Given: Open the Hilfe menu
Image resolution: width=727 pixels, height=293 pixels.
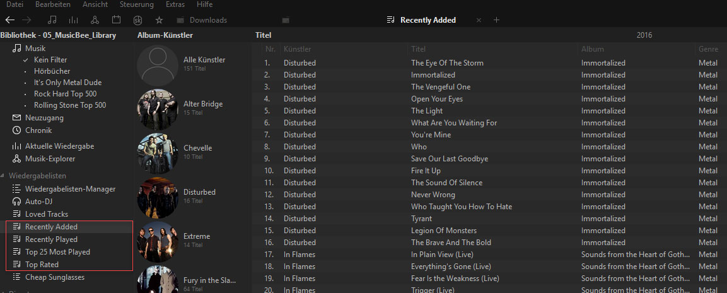Looking at the screenshot, I should pos(204,4).
